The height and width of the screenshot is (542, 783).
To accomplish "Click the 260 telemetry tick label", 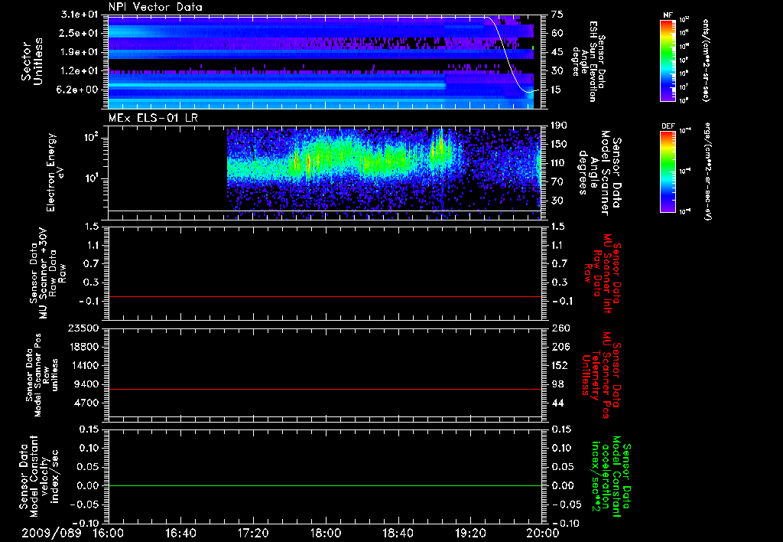I will (x=559, y=328).
